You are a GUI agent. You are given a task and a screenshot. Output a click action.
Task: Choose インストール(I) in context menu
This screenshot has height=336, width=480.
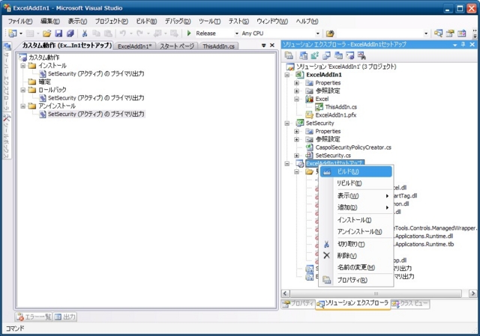[356, 220]
